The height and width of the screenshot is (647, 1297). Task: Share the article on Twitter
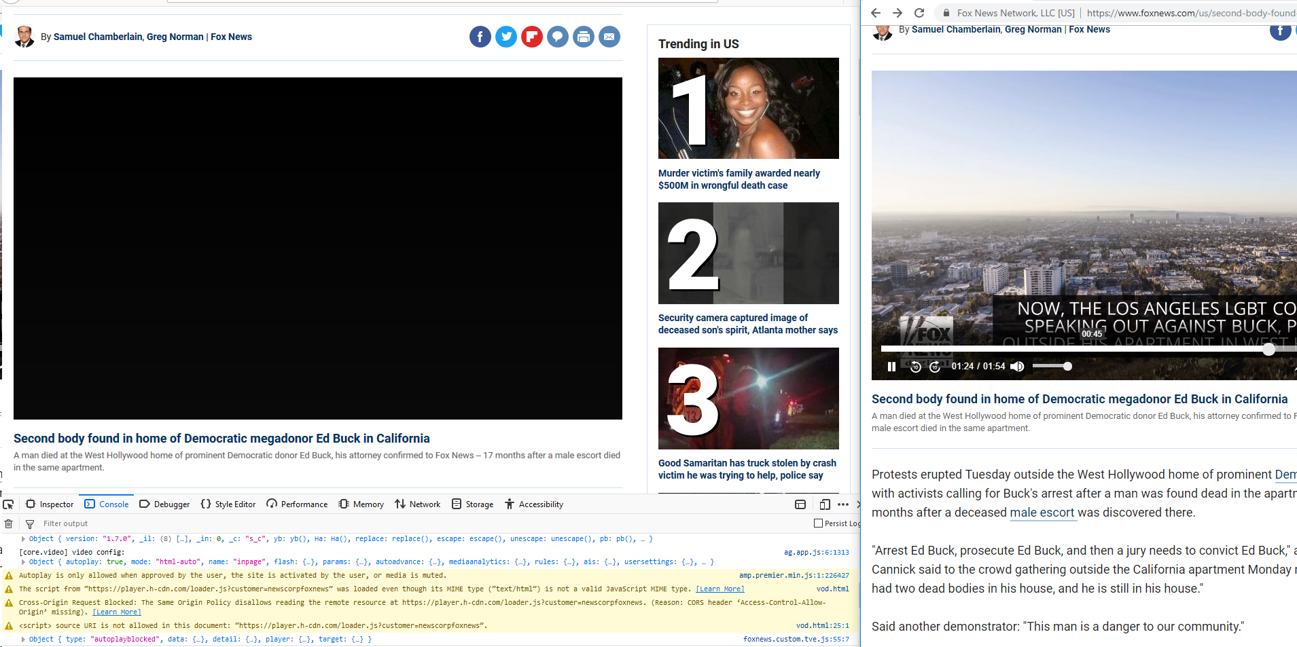point(505,37)
